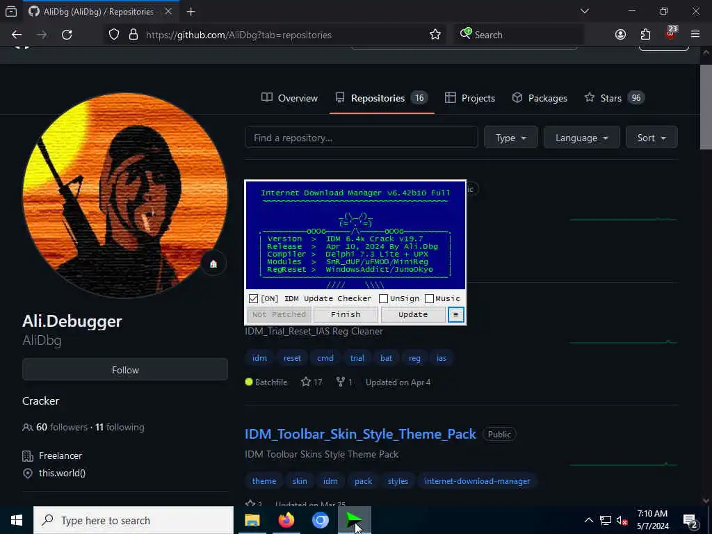
Task: Click the Firefox Search box
Action: 519,35
